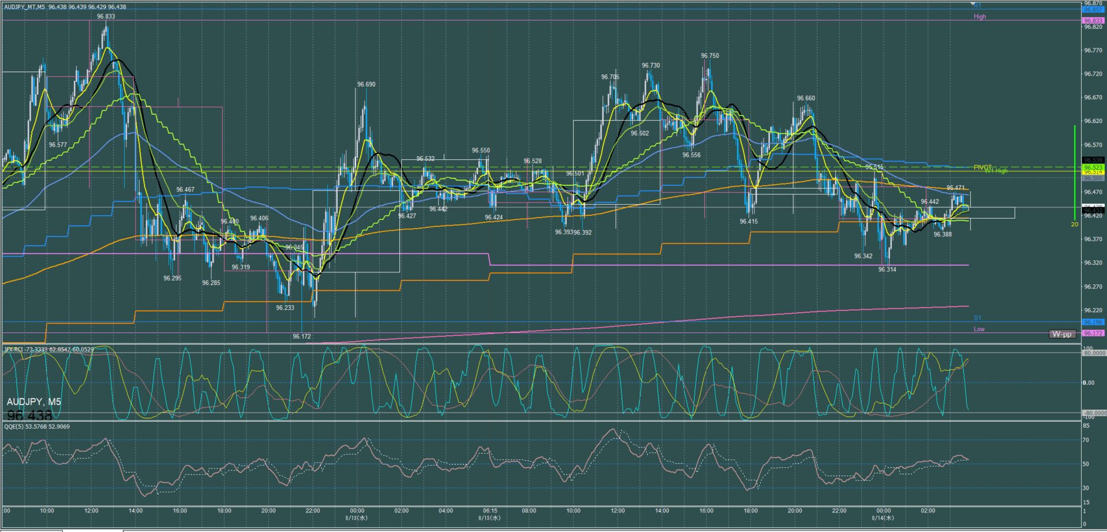Click the 96.388 swing low label
This screenshot has height=532, width=1107.
click(943, 234)
